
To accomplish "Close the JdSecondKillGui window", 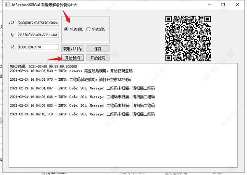I will coord(238,5).
